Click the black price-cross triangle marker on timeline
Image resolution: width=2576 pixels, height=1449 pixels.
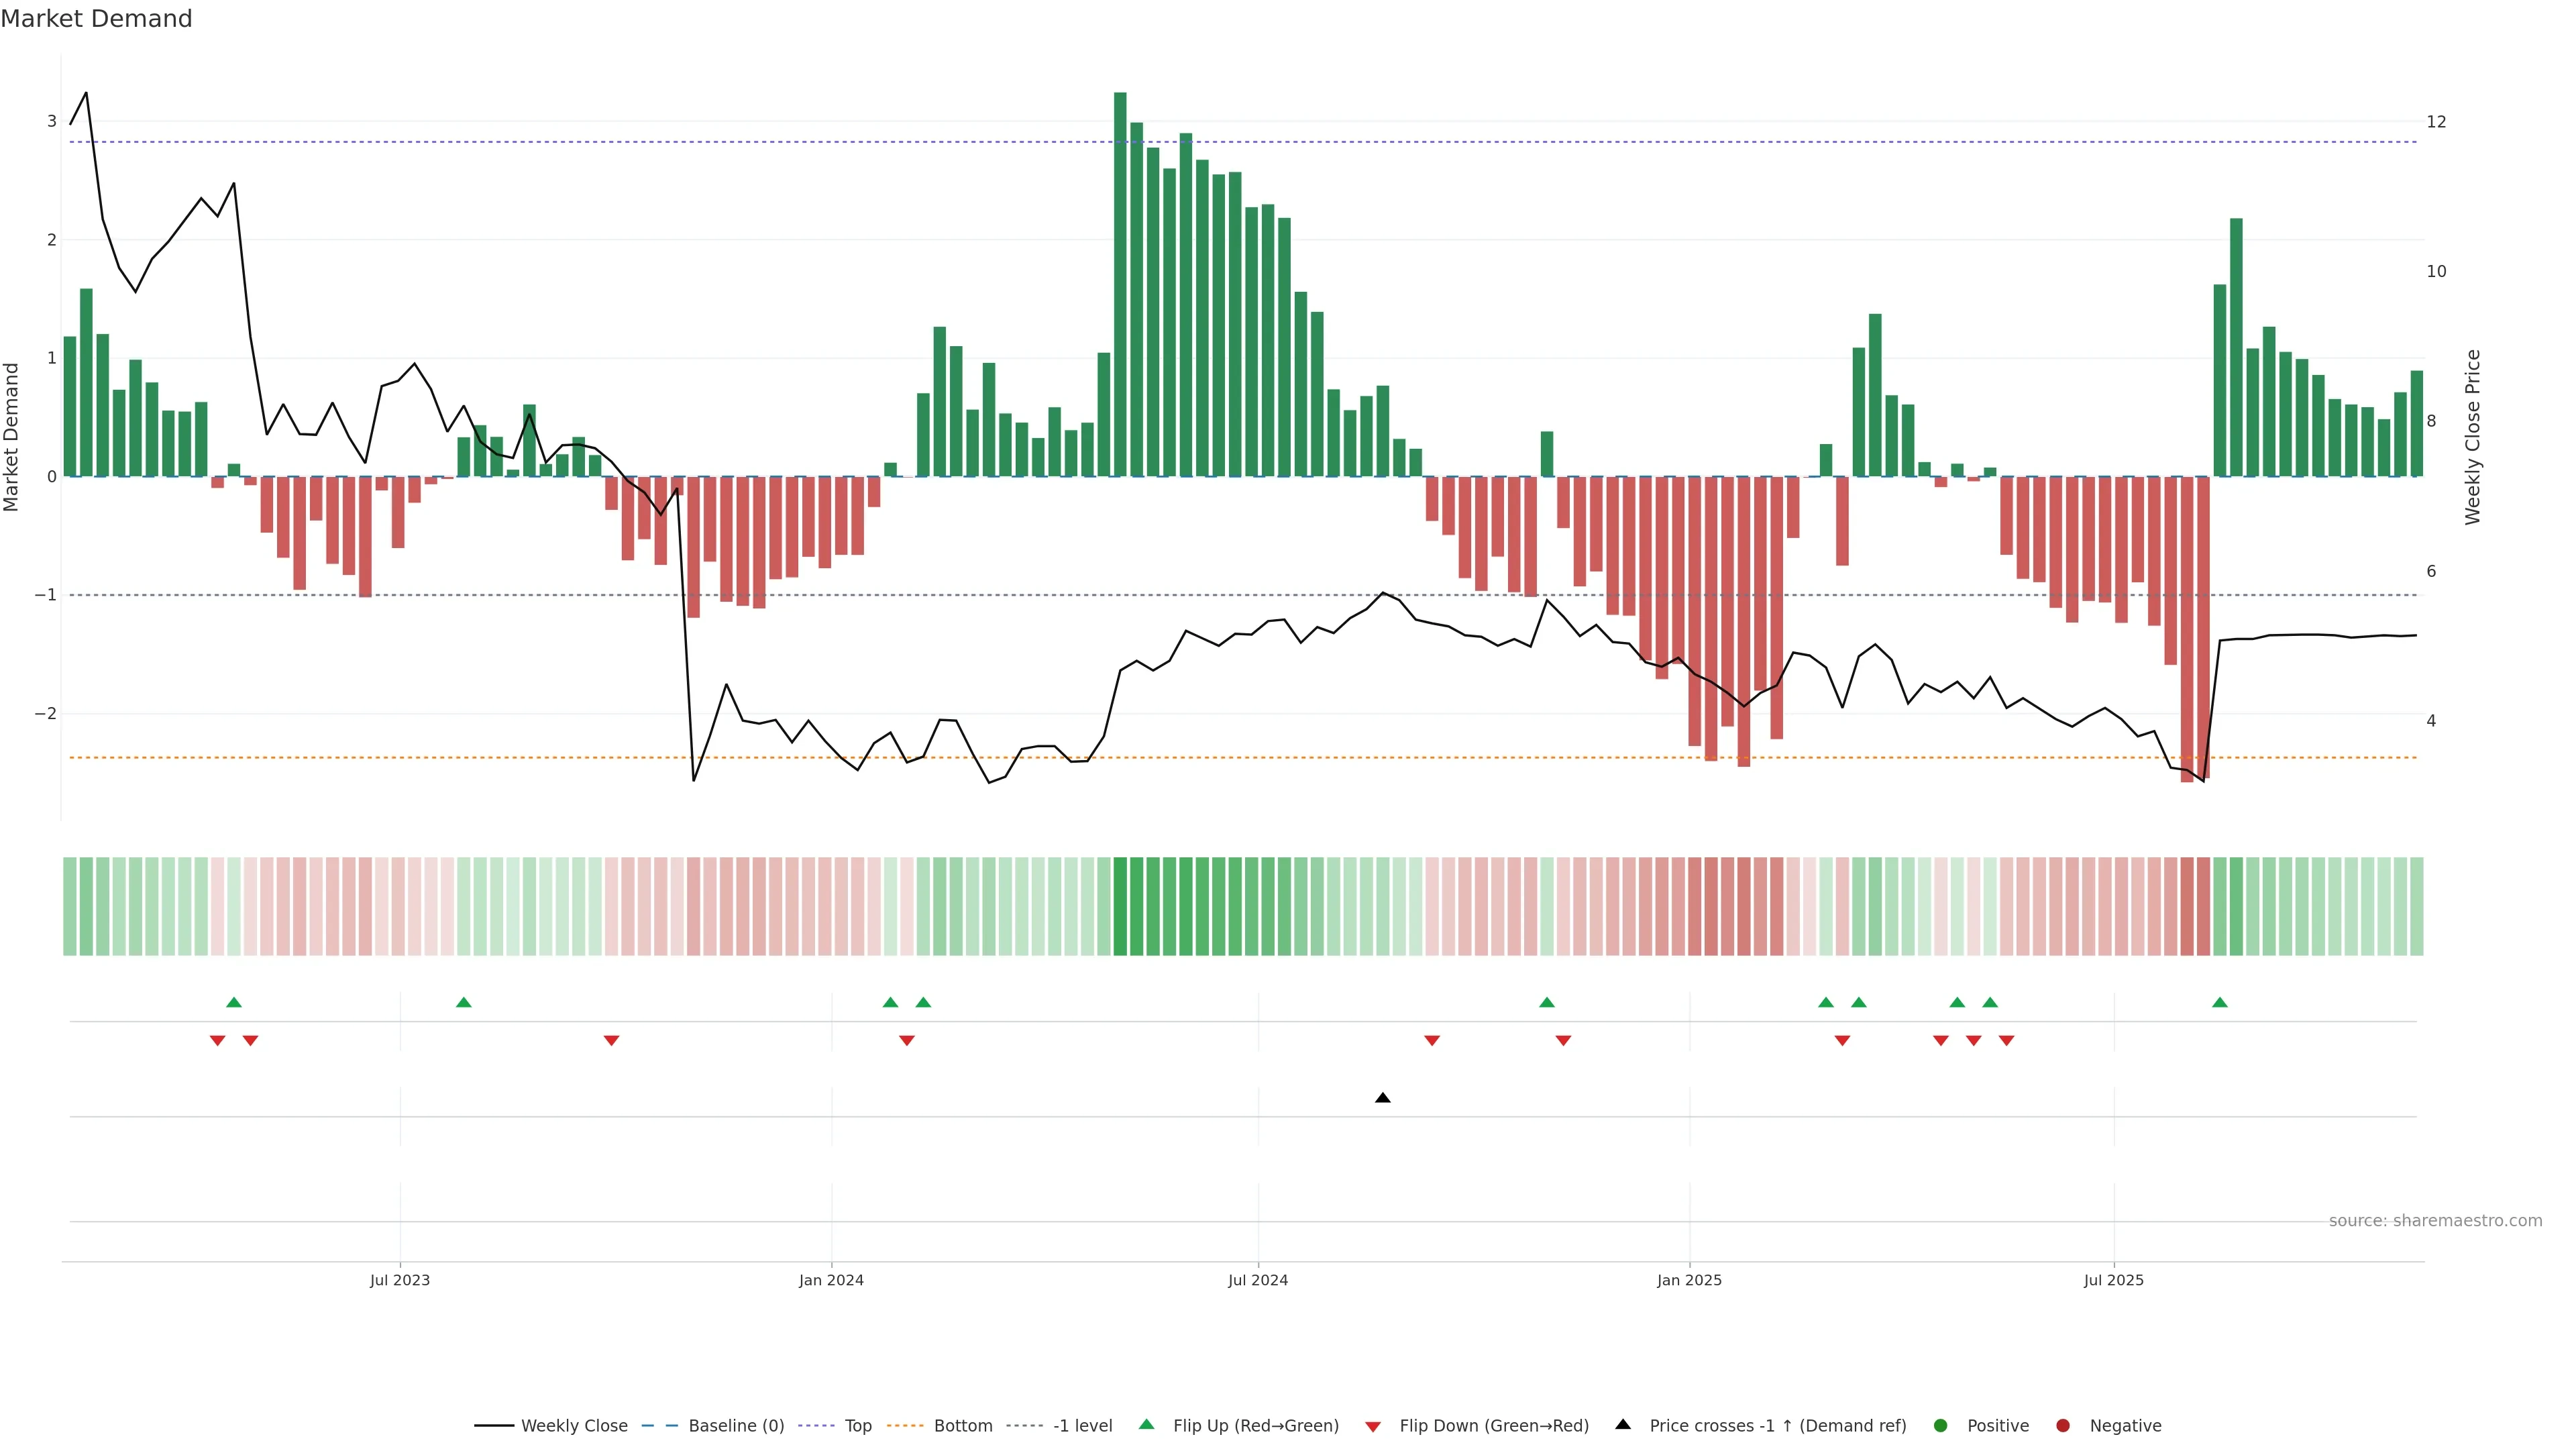point(1383,1098)
